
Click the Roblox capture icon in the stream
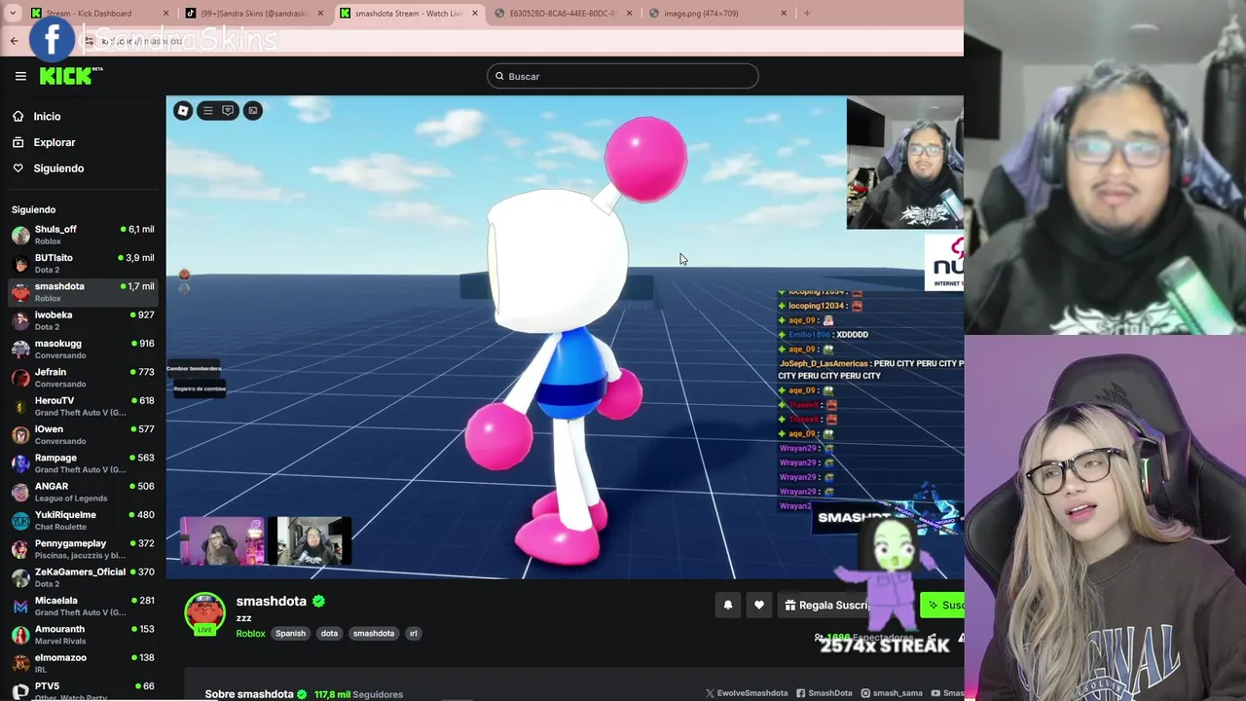[252, 110]
